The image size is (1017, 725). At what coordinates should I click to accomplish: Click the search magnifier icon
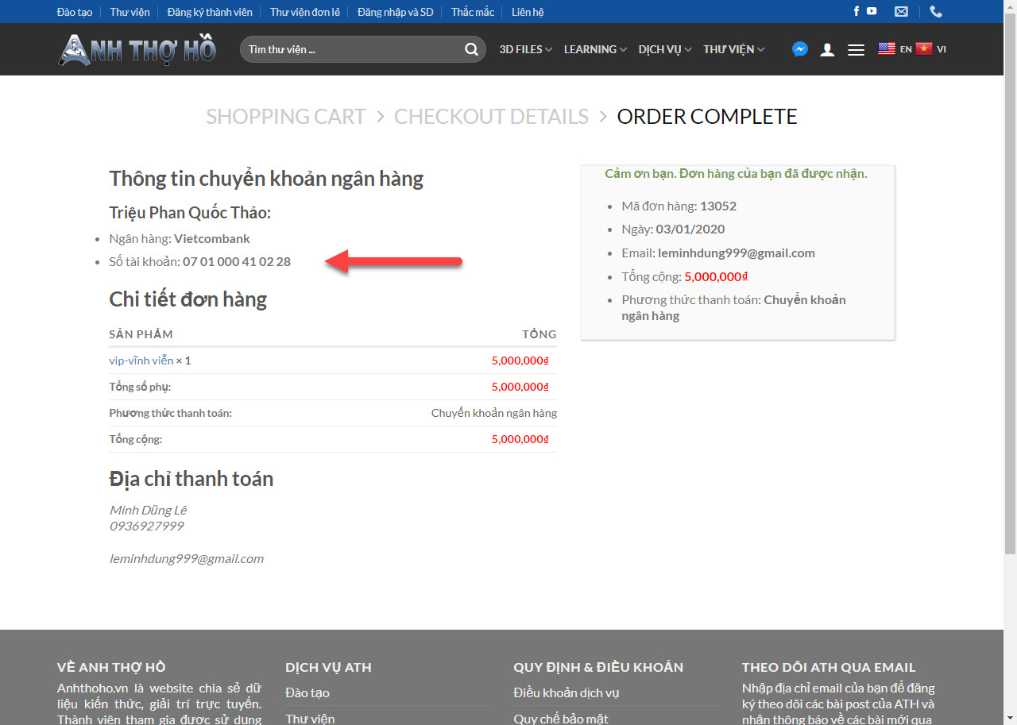471,49
